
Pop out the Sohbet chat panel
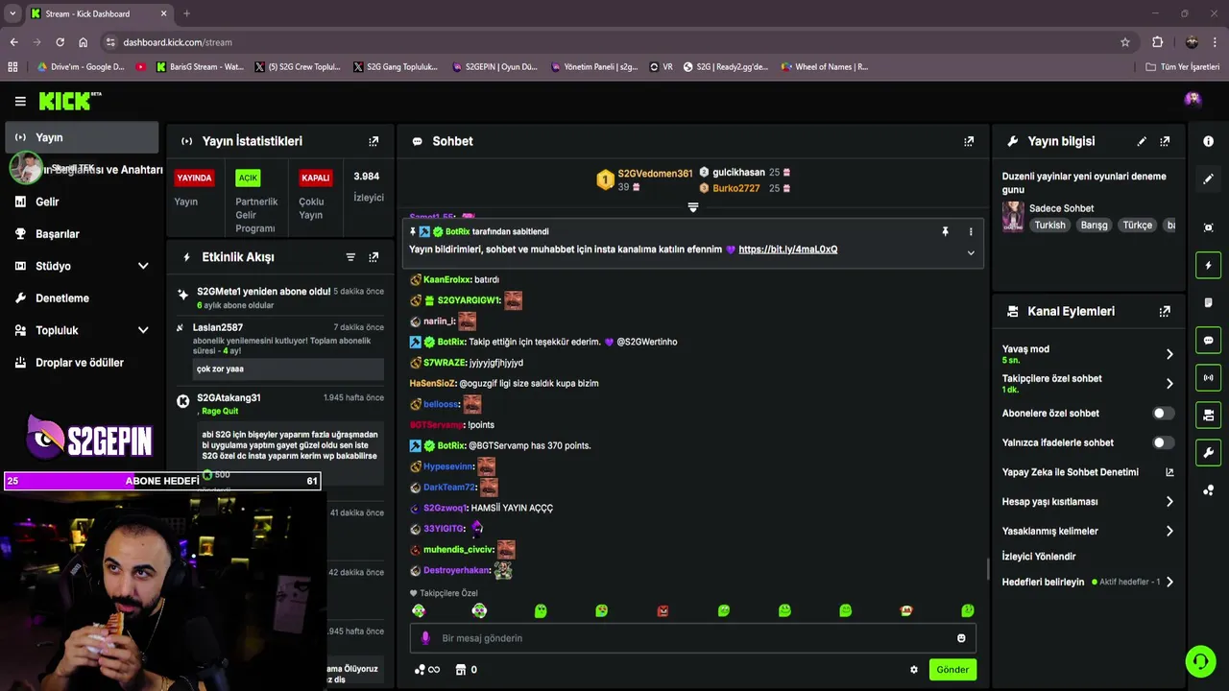(969, 141)
